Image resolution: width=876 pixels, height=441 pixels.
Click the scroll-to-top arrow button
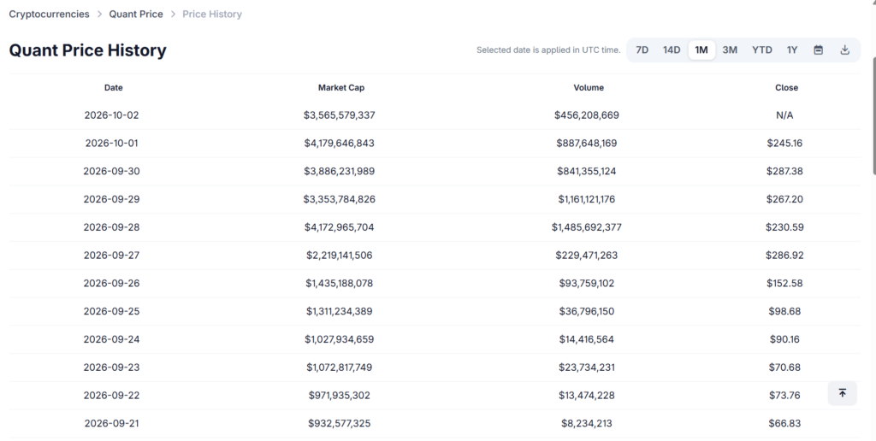tap(842, 393)
